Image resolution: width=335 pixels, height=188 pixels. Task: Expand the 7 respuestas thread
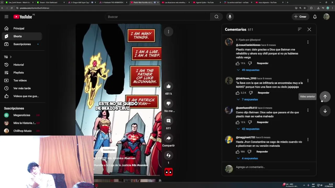point(247,99)
